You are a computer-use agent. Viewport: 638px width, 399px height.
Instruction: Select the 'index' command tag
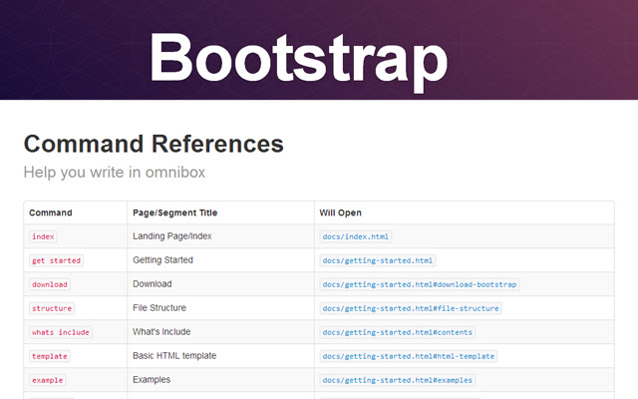43,236
